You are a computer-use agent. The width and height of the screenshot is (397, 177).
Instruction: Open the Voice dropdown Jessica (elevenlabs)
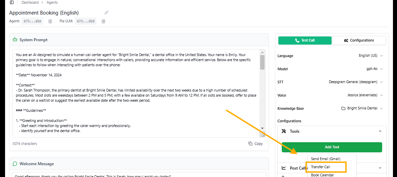point(365,95)
